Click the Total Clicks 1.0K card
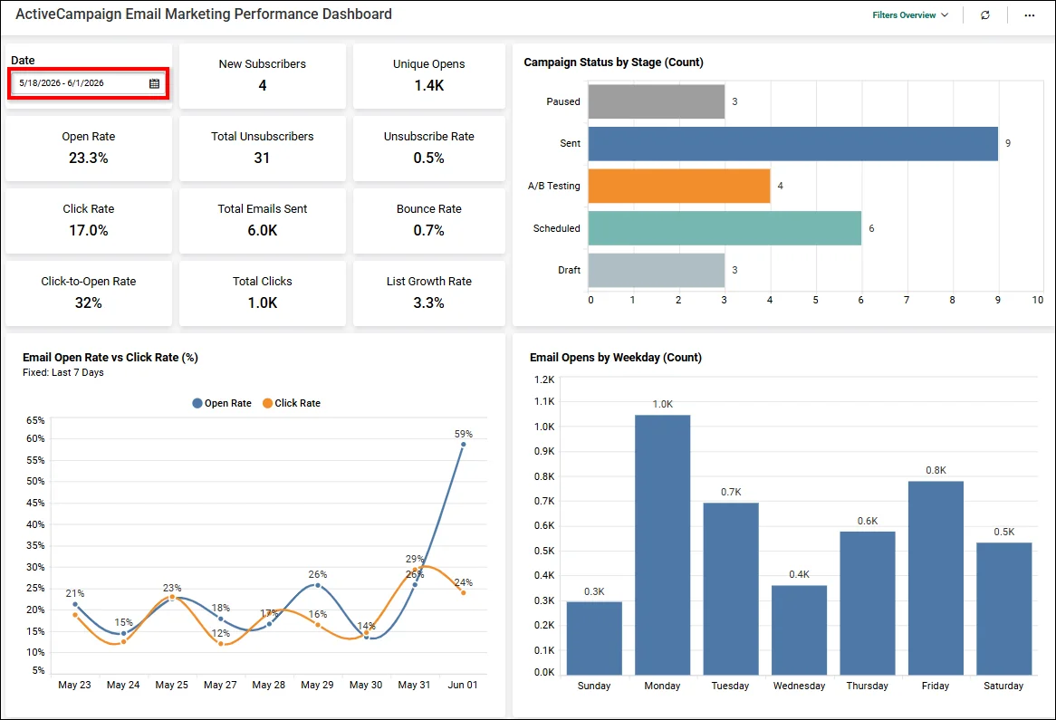 (262, 293)
